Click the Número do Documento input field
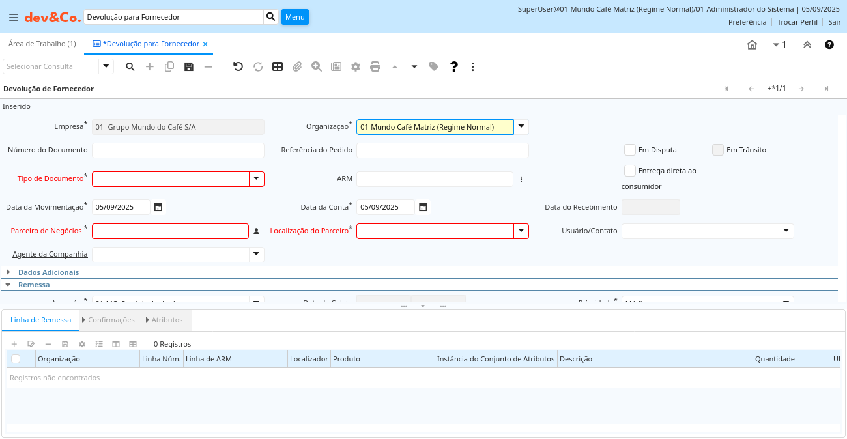 click(178, 150)
